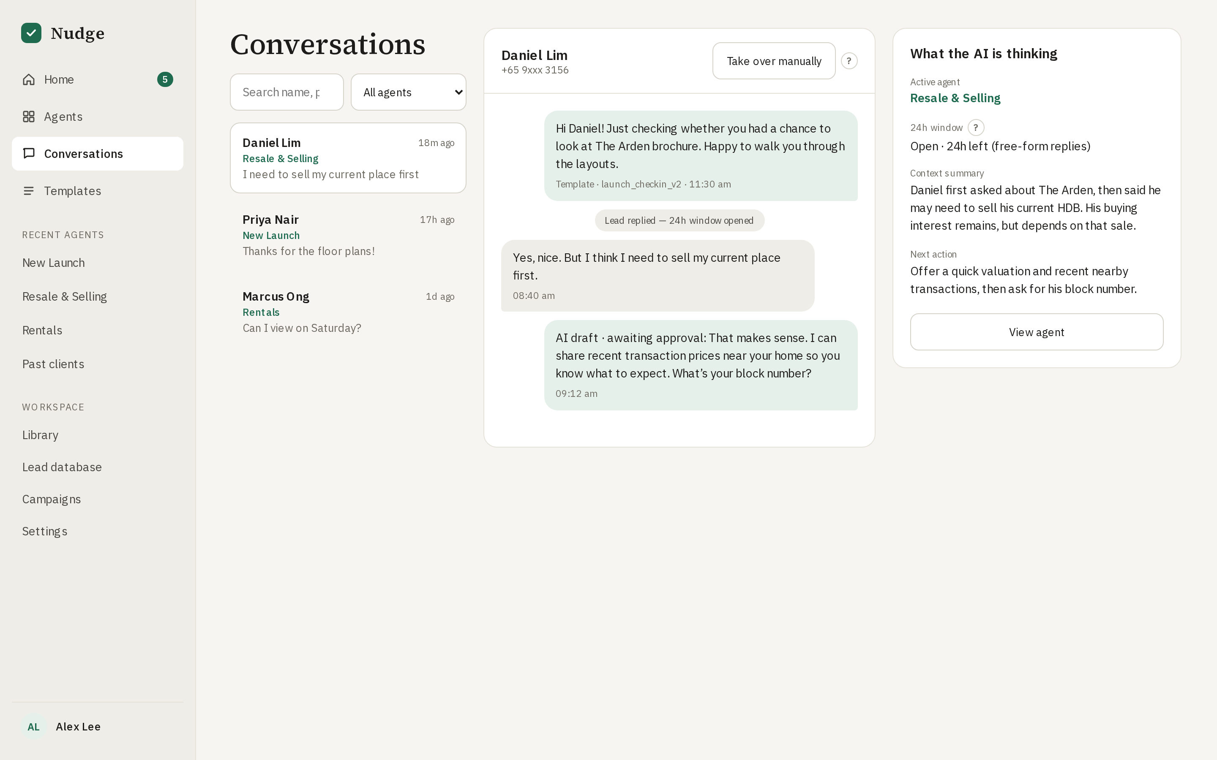The image size is (1217, 760).
Task: Open Settings in the sidebar
Action: 98,531
